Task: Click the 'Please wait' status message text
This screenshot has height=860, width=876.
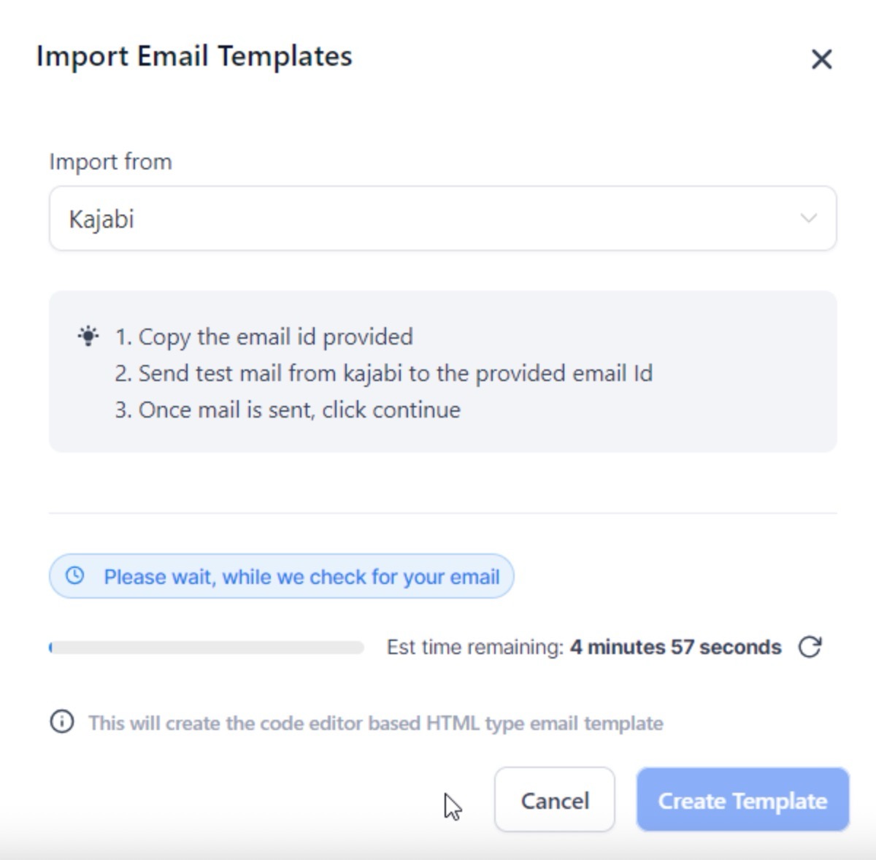Action: 301,577
